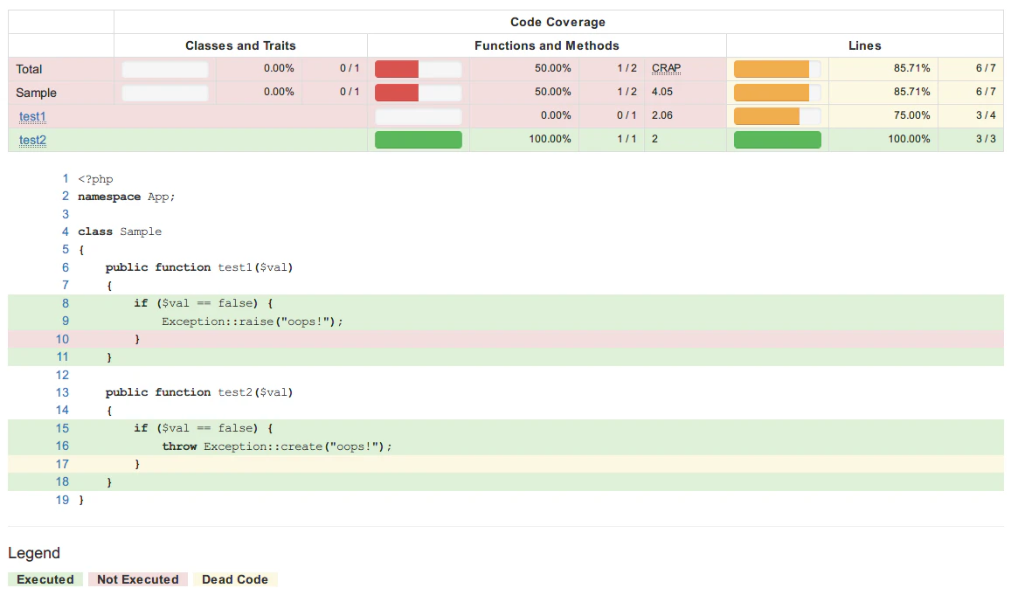Click the "Sample" class row label

pyautogui.click(x=36, y=93)
